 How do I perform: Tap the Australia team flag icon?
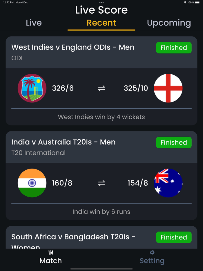[x=168, y=183]
